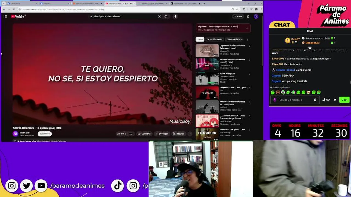
Task: Click the Suscribirse button
Action: 45,134
